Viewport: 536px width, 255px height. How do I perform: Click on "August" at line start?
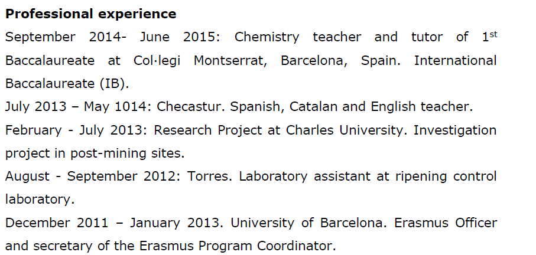tap(28, 176)
